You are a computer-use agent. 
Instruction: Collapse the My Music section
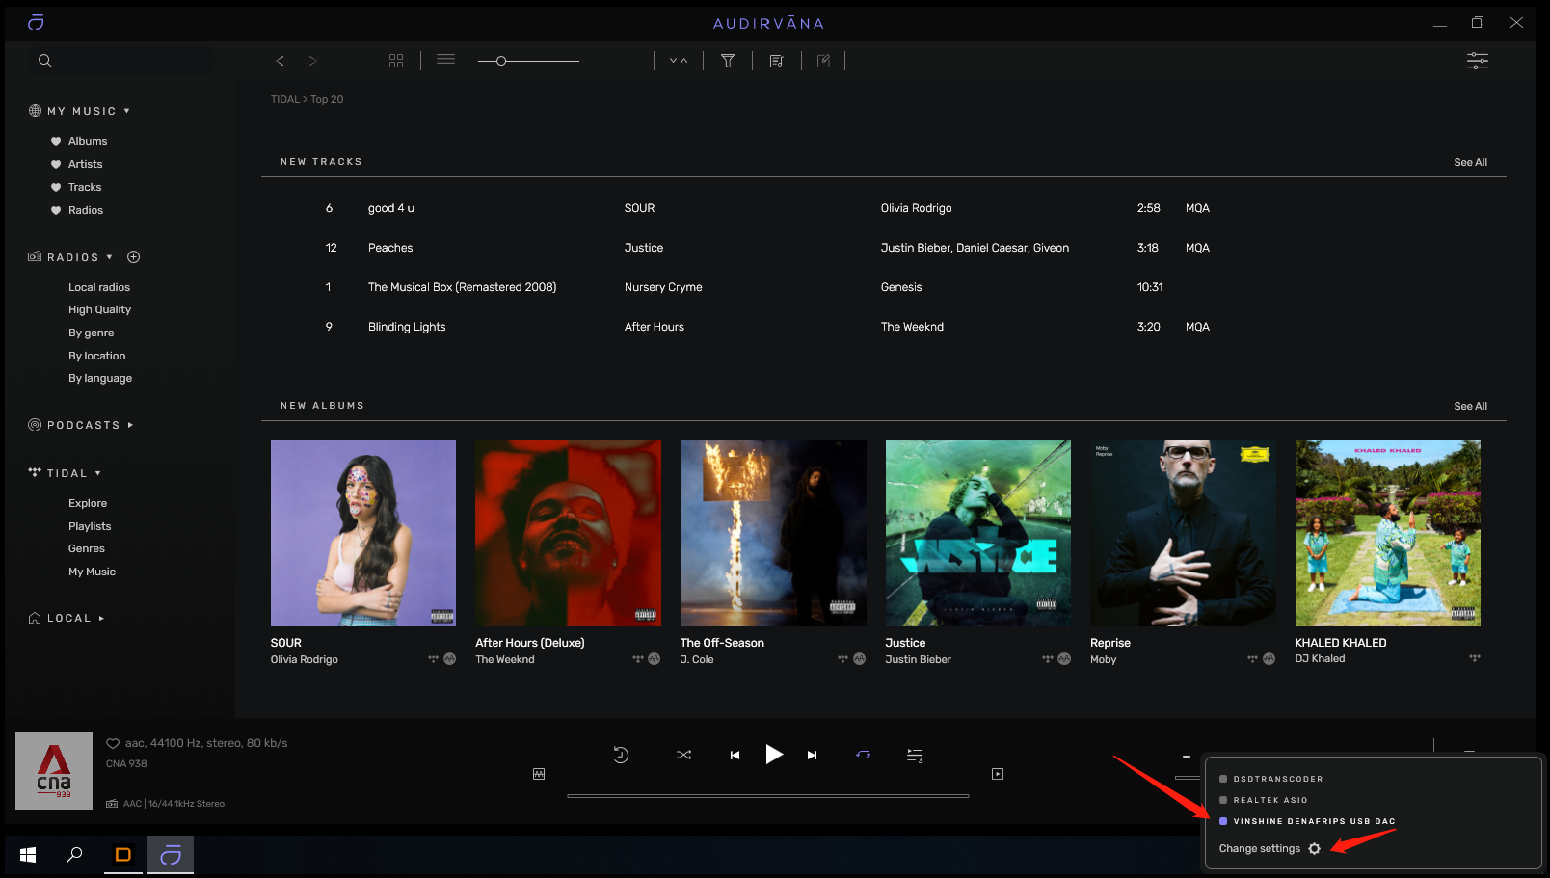point(126,111)
